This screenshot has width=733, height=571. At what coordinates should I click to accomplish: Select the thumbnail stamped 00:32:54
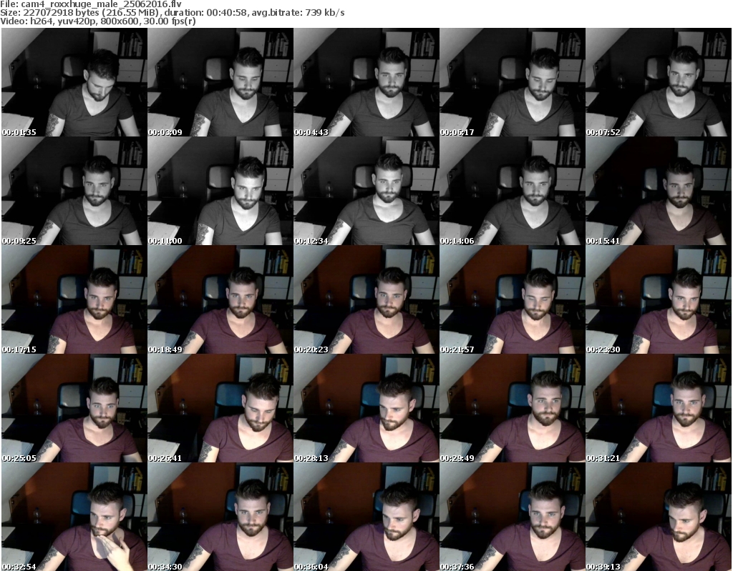pos(74,517)
